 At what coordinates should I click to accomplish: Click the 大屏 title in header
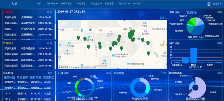tap(14, 4)
